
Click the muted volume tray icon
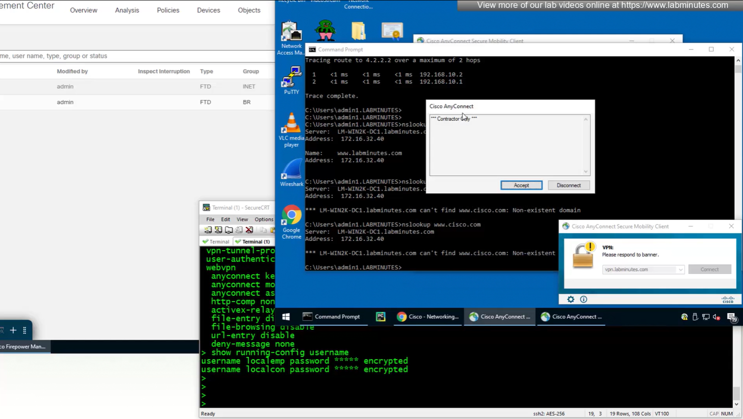(716, 317)
